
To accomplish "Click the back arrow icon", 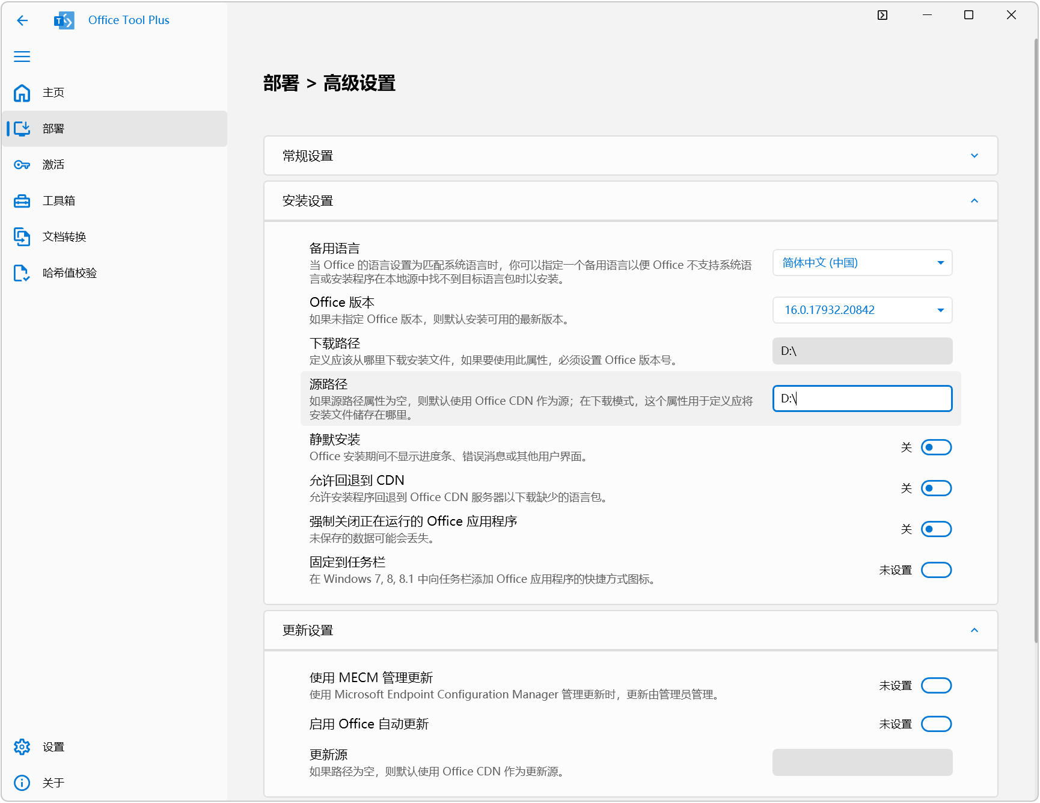I will point(22,20).
